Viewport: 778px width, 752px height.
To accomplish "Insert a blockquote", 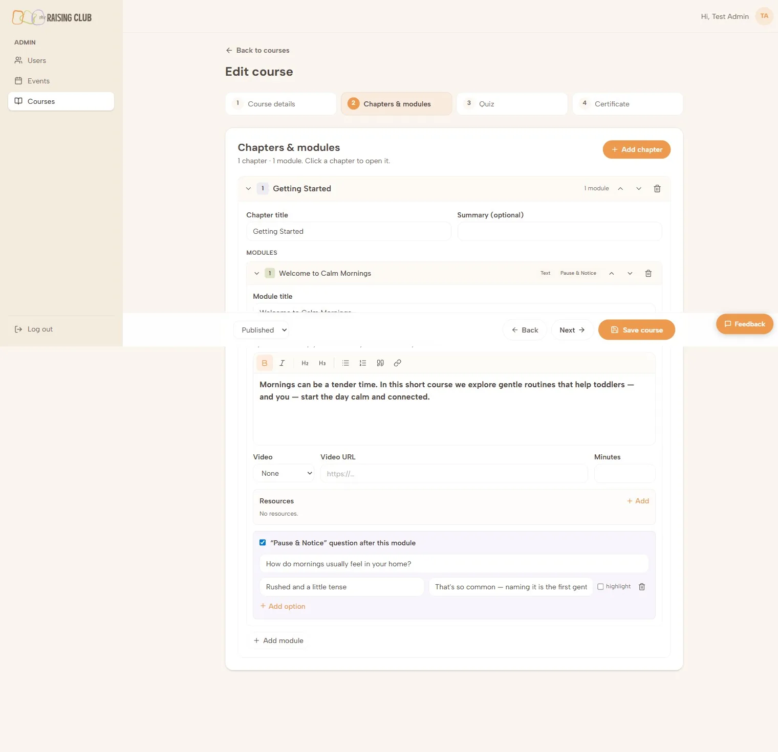I will point(380,363).
